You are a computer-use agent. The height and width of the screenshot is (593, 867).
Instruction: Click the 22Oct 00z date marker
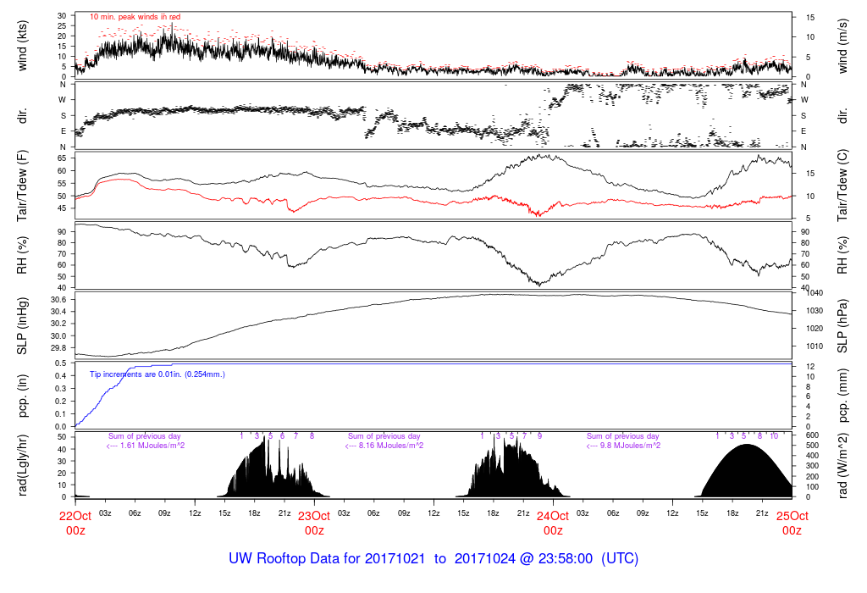coord(75,523)
